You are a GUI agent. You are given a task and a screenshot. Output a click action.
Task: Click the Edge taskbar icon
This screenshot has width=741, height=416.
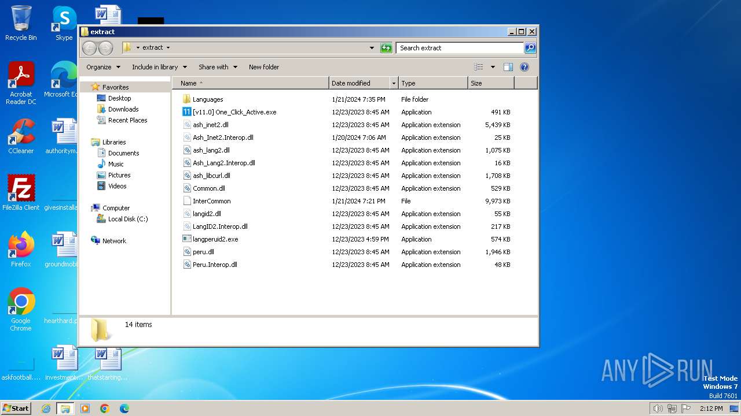(x=124, y=408)
